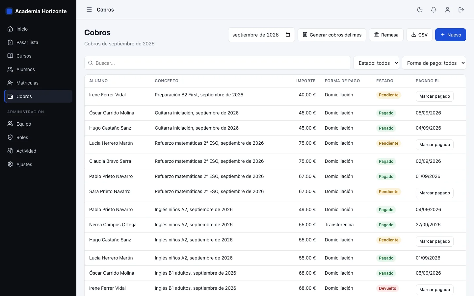
Task: Create a new charge with Nuevo
Action: coord(451,35)
